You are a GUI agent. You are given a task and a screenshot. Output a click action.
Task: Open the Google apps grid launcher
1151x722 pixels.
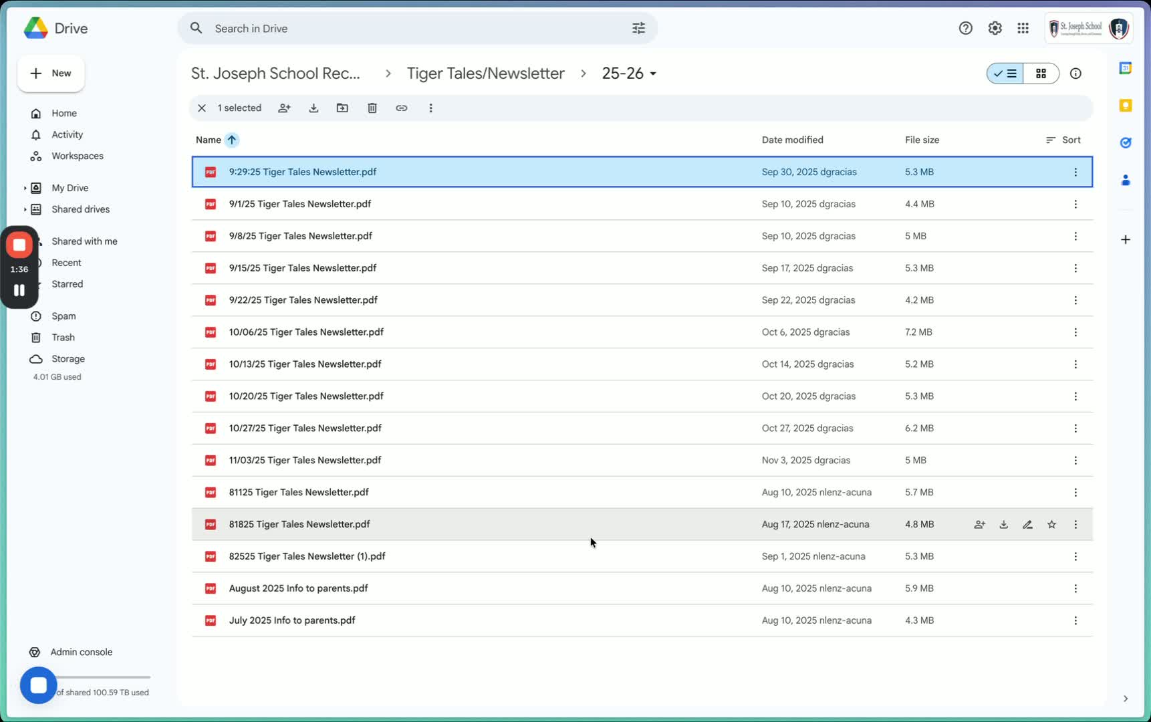[x=1023, y=28]
